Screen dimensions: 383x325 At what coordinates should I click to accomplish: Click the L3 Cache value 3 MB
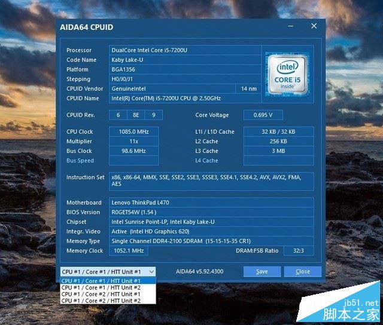click(x=278, y=151)
